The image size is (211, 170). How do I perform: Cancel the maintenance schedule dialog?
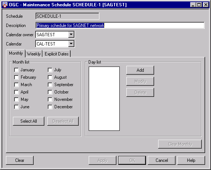pos(161,160)
